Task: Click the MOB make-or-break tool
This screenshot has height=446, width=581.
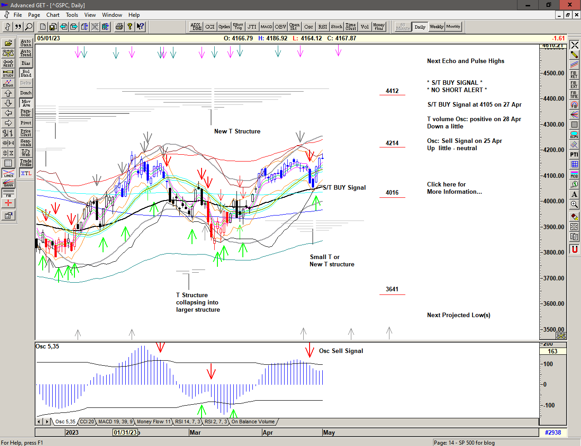Action: [574, 174]
